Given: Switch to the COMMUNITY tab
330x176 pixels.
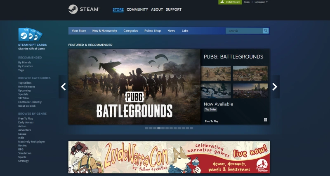Looking at the screenshot, I should [137, 9].
